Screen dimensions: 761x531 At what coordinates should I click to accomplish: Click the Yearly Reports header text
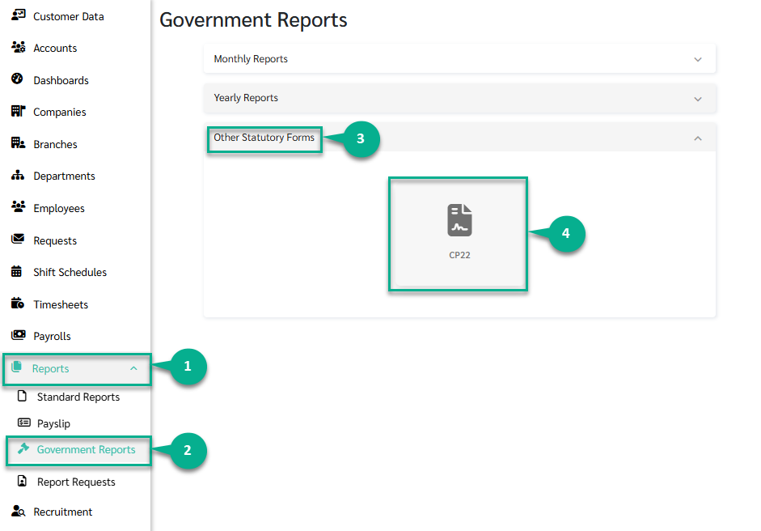(246, 98)
